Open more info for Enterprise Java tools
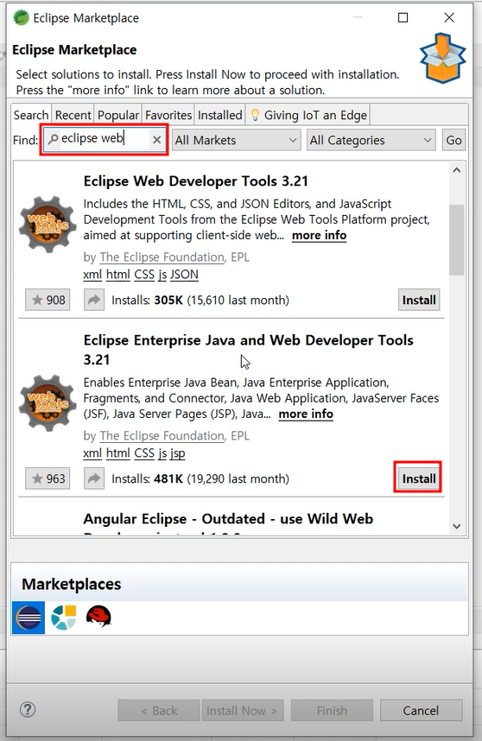The width and height of the screenshot is (482, 741). click(306, 414)
